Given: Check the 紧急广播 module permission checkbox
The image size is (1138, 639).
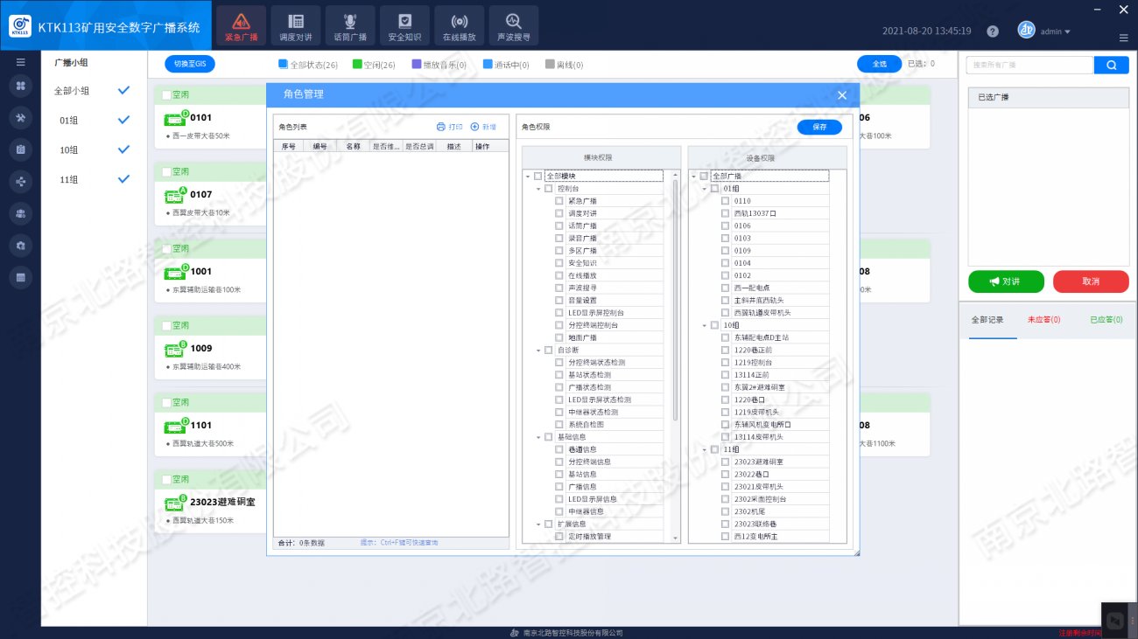Looking at the screenshot, I should pyautogui.click(x=559, y=201).
